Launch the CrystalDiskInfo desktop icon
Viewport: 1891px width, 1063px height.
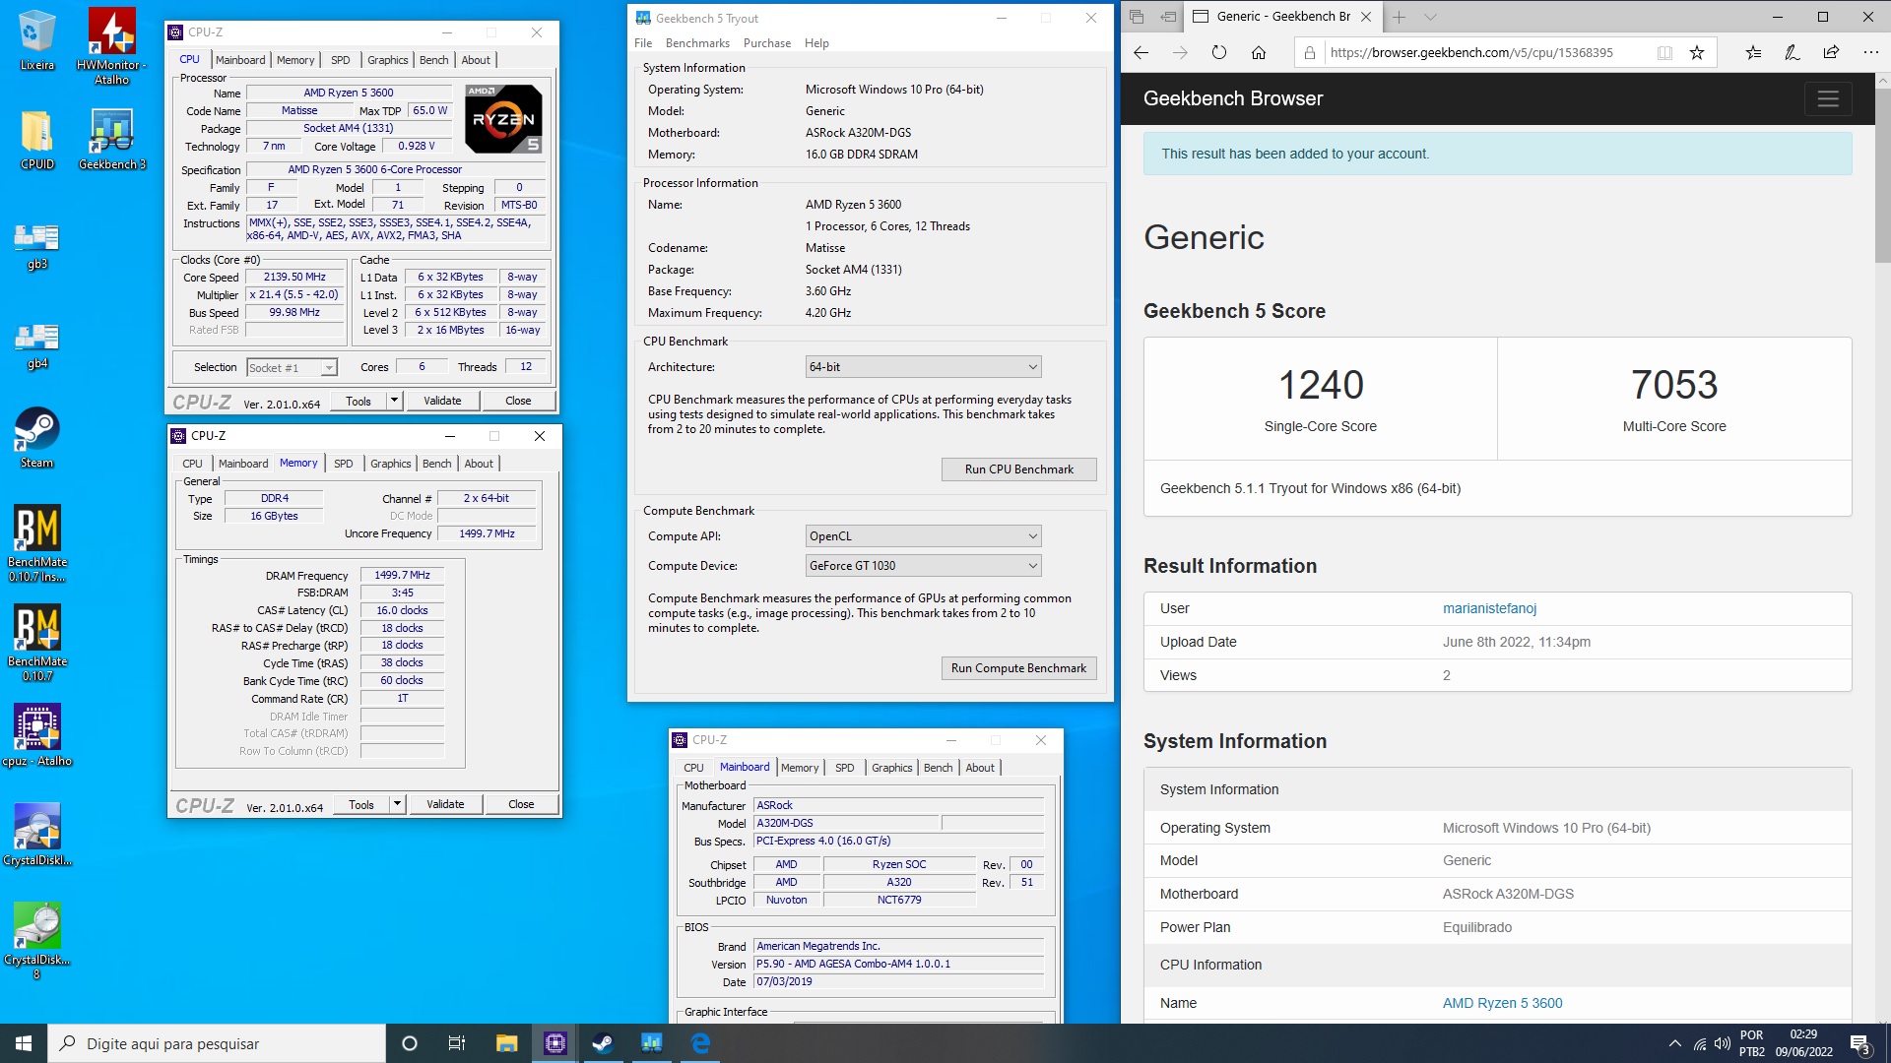point(36,835)
